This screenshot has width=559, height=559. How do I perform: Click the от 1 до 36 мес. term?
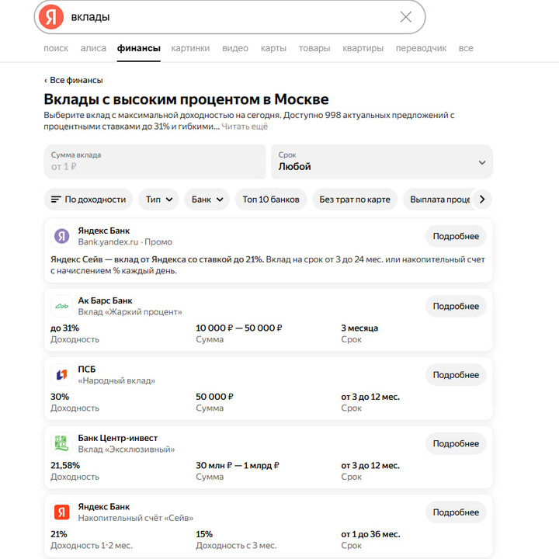point(370,534)
